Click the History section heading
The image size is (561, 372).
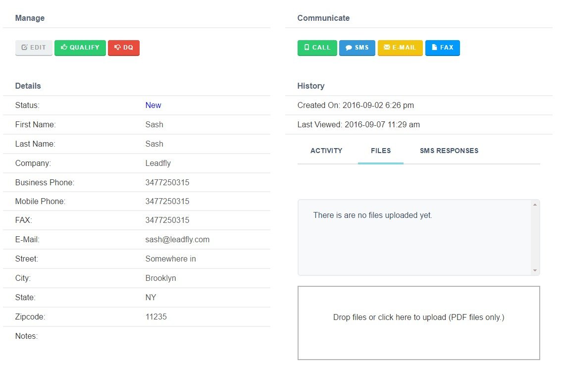click(311, 86)
